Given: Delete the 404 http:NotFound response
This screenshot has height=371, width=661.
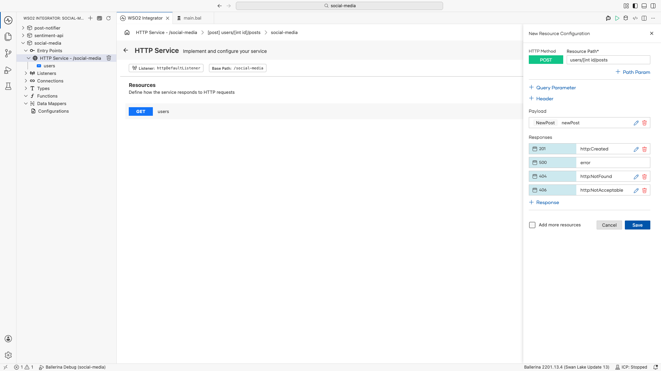Looking at the screenshot, I should pos(644,177).
